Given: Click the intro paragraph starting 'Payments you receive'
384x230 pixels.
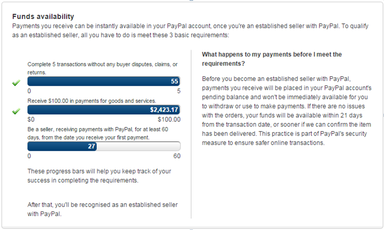Looking at the screenshot, I should (190, 31).
